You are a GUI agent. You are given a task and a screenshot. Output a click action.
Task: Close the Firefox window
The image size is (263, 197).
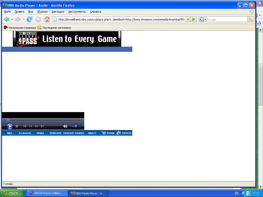click(252, 5)
